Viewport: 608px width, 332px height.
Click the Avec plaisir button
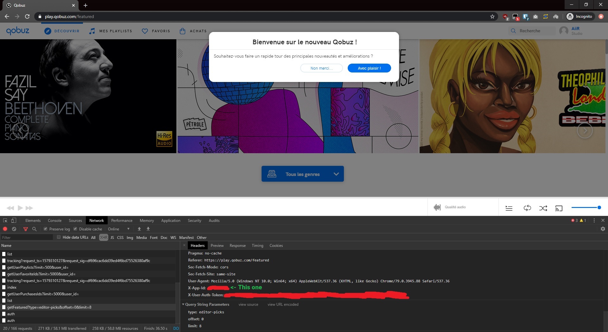(x=369, y=68)
